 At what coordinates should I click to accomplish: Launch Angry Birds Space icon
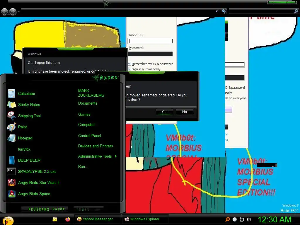tap(12, 194)
